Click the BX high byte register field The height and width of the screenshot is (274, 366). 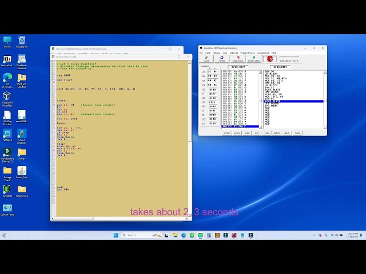click(210, 76)
